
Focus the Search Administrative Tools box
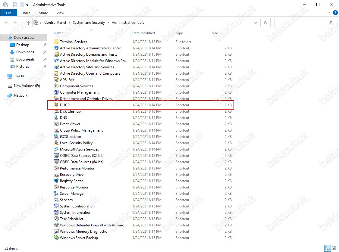pyautogui.click(x=304, y=23)
